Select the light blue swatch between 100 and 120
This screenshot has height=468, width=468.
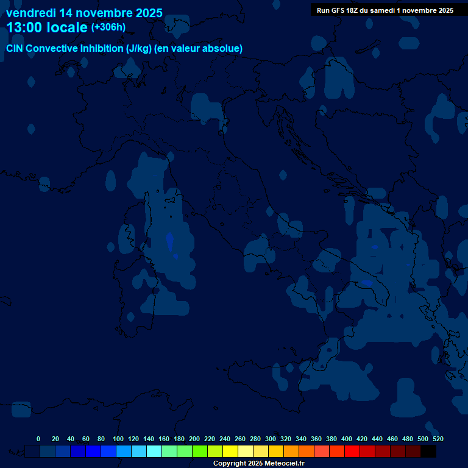click(124, 451)
